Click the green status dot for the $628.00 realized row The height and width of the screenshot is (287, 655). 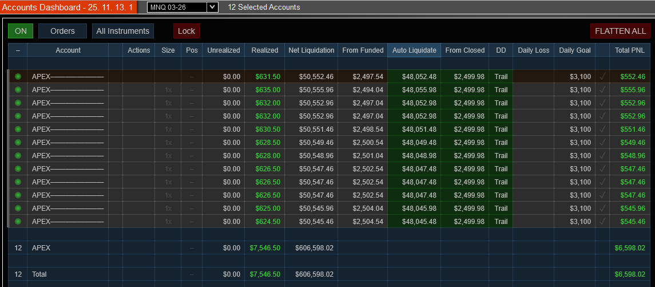tap(18, 156)
